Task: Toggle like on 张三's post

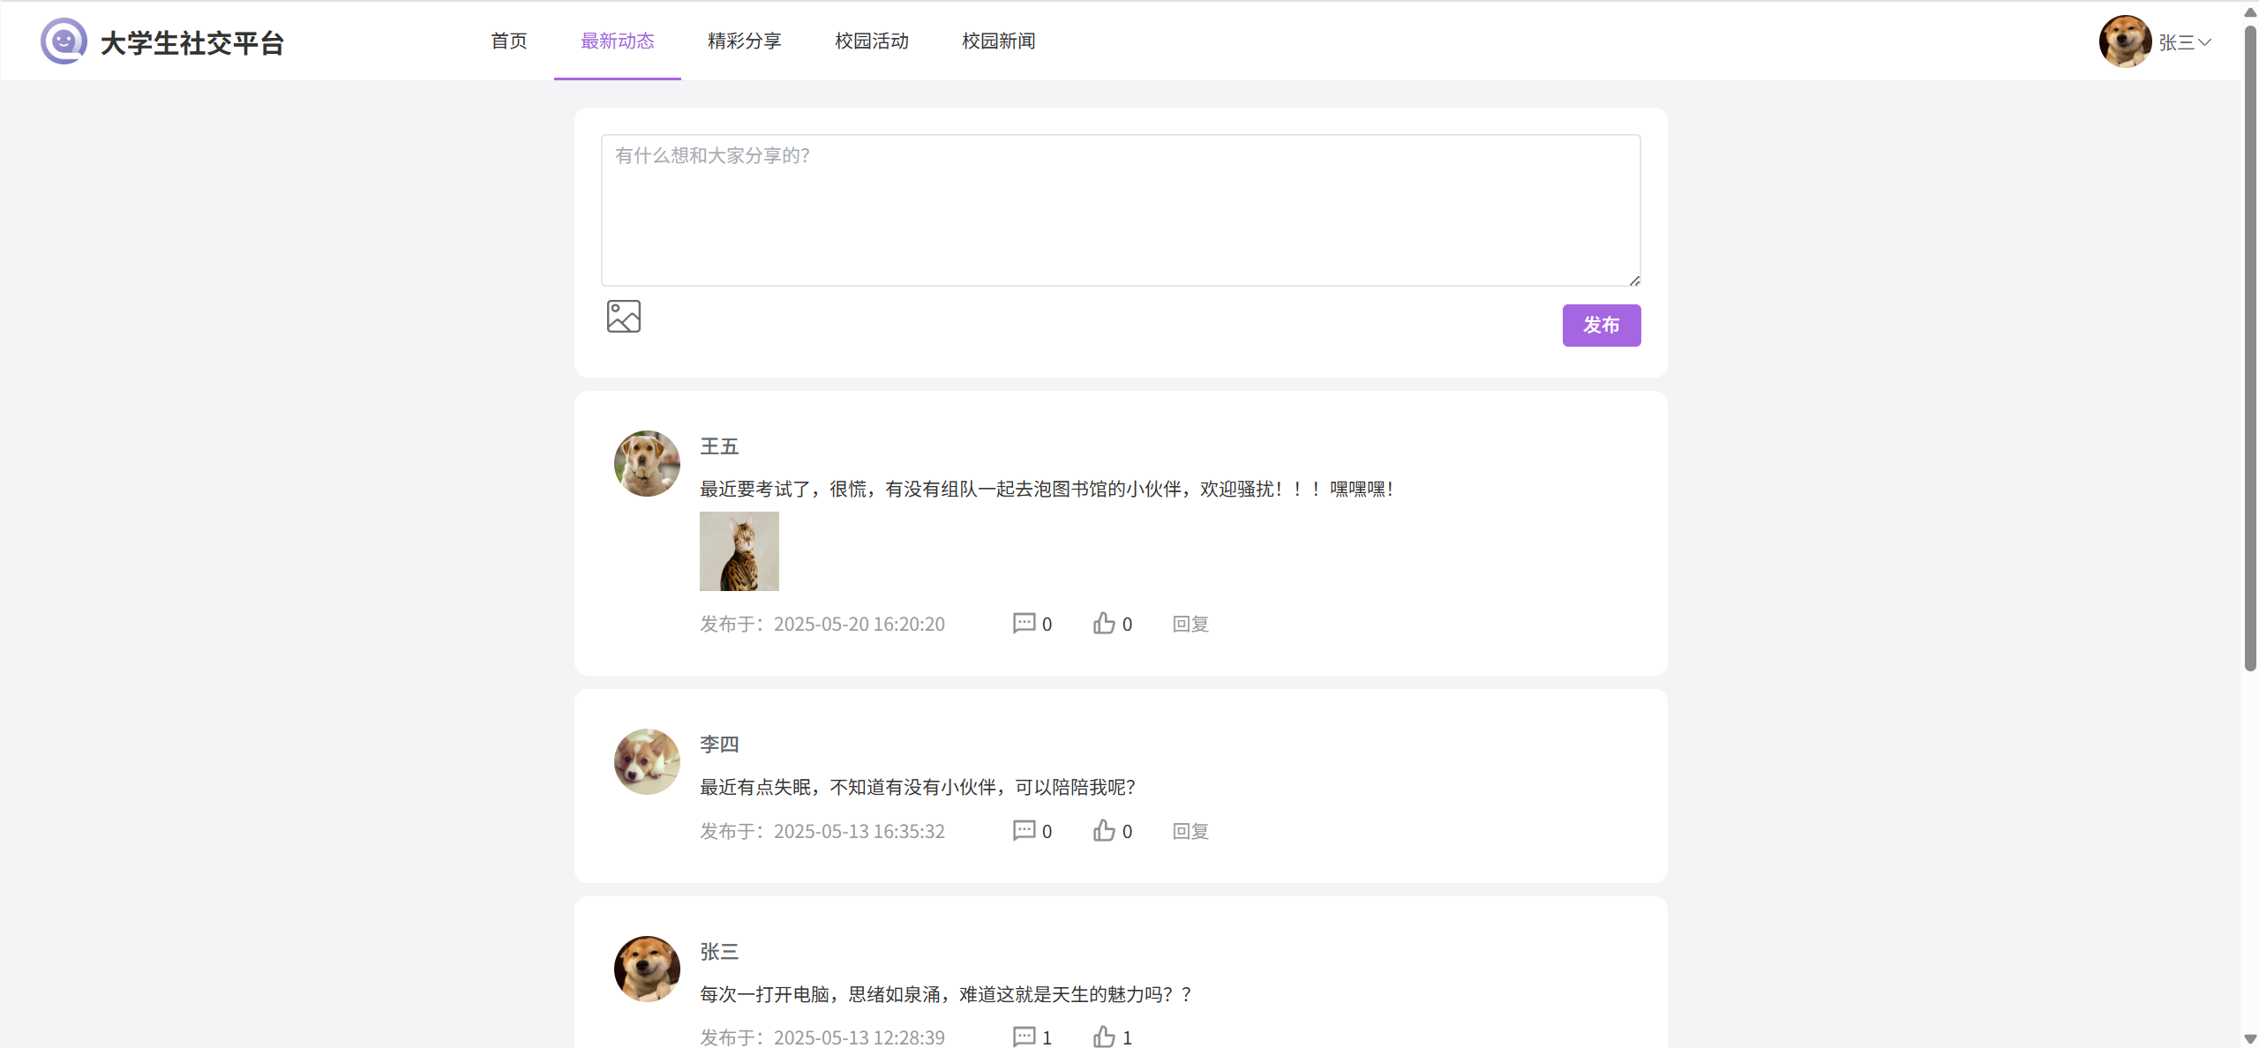Action: (1104, 1037)
